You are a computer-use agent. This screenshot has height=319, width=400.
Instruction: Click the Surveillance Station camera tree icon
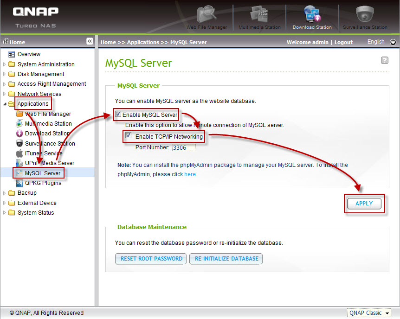pos(19,143)
